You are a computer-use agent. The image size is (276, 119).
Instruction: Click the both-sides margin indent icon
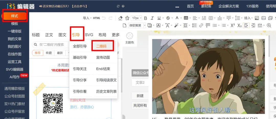click(x=211, y=18)
